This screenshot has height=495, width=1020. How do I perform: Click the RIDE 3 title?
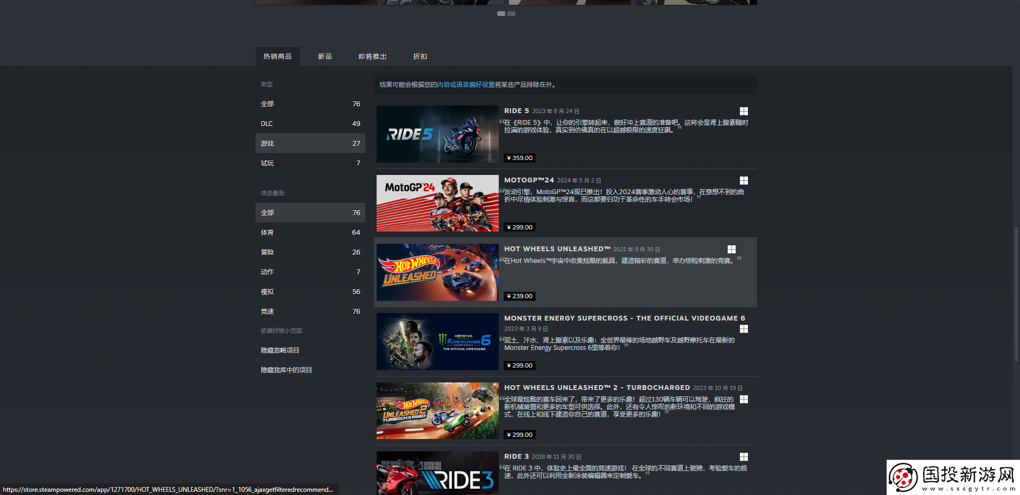point(516,457)
